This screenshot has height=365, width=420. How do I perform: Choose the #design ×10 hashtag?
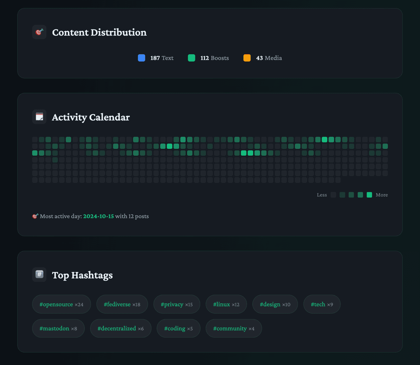coord(275,304)
